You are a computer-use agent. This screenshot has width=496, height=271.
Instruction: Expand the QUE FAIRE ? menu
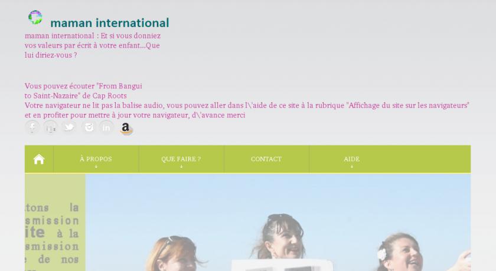pos(181,159)
